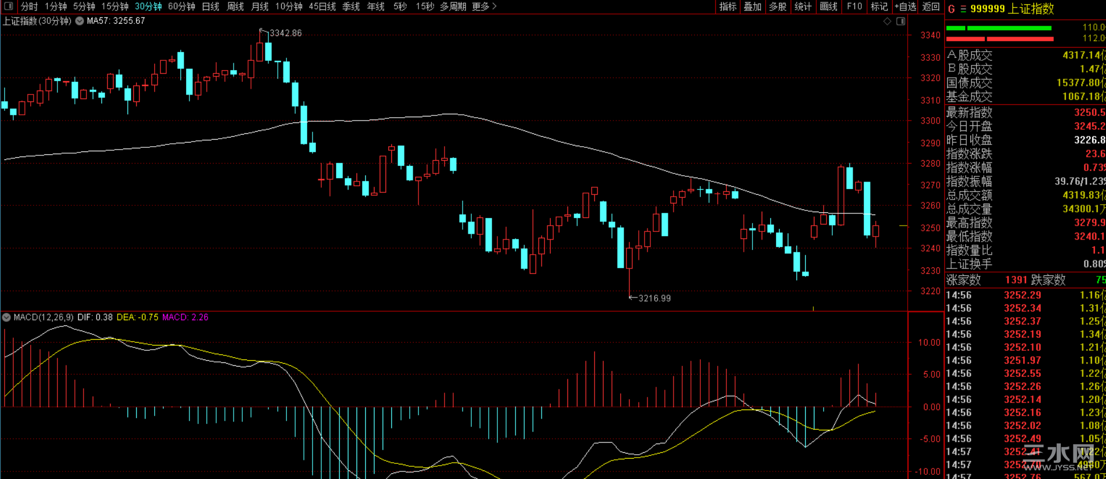Viewport: 1106px width, 479px height.
Task: Click the 返回 back button
Action: tap(931, 6)
